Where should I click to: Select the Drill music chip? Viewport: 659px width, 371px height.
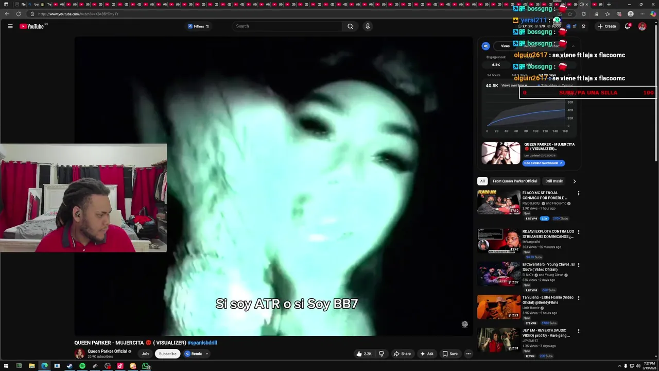click(554, 181)
